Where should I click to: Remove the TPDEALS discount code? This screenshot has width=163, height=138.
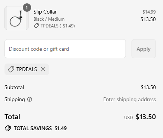43,69
